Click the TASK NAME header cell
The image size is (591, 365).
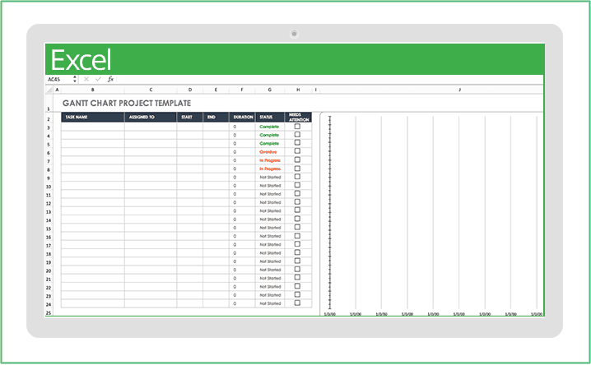tap(92, 118)
